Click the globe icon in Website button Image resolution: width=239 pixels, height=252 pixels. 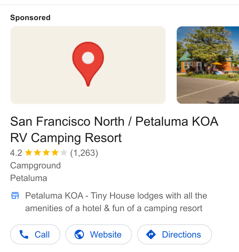(79, 234)
